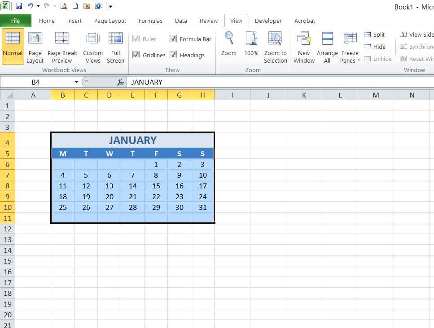Select the cell containing date 9
This screenshot has height=328, width=434.
pyautogui.click(x=180, y=175)
